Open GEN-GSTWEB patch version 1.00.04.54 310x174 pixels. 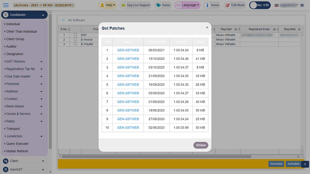click(x=128, y=50)
